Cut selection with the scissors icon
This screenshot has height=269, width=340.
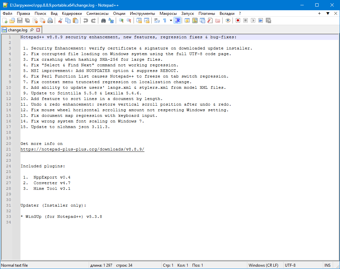tap(60, 20)
